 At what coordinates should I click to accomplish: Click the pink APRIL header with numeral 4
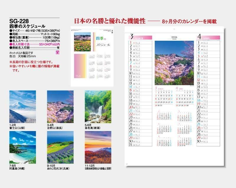(208, 37)
